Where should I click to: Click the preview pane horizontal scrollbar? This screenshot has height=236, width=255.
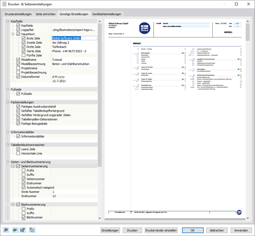(175, 219)
